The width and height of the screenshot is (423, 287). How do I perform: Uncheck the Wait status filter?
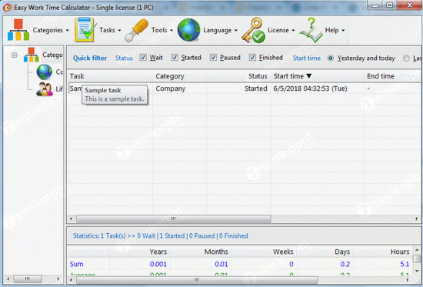(143, 58)
